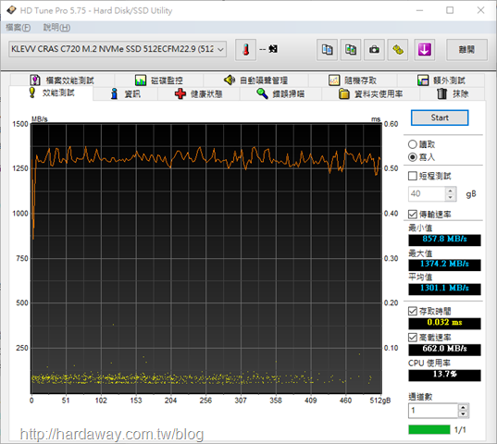The image size is (497, 444).
Task: Select the 寫入 write radio button
Action: (413, 157)
